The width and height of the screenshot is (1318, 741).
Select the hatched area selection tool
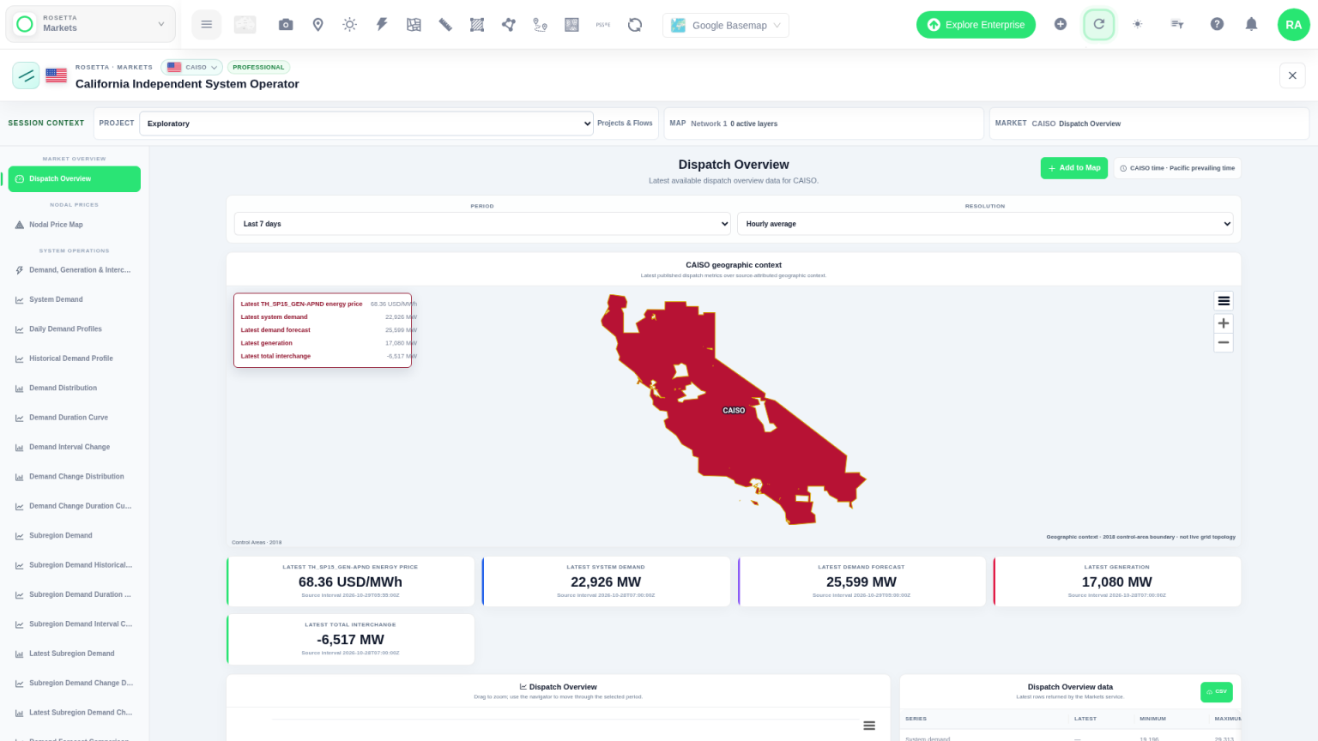[477, 25]
